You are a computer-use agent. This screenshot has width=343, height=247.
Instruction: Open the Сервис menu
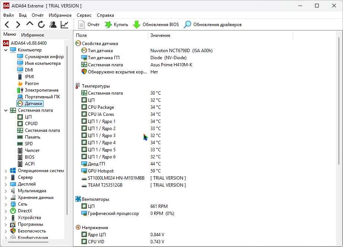point(84,15)
